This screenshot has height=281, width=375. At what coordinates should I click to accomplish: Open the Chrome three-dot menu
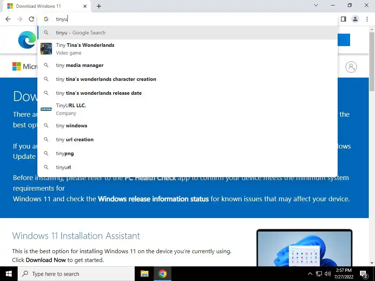coord(367,19)
